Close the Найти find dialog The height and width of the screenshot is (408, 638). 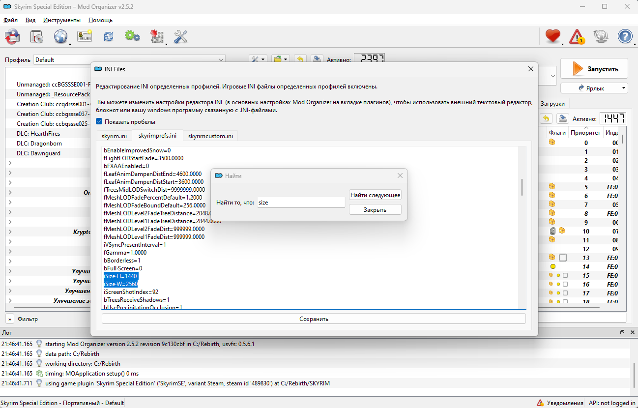400,175
